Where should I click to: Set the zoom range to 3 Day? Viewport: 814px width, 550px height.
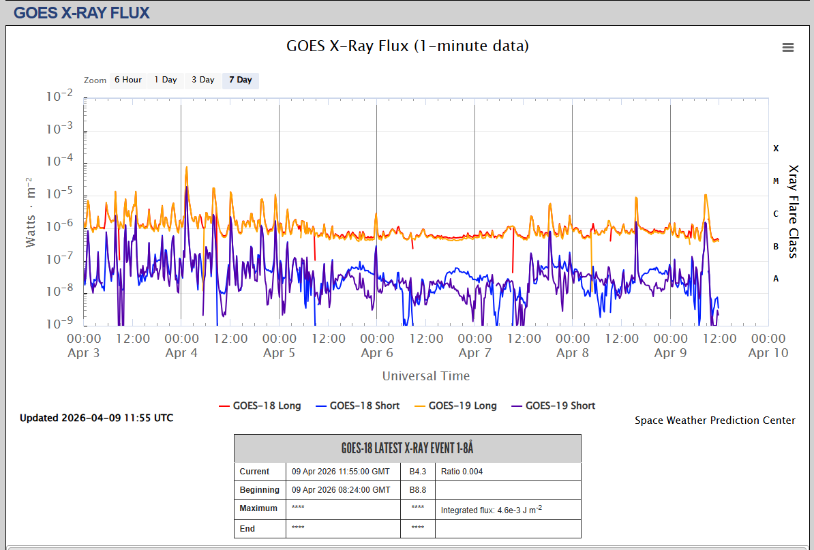pos(203,80)
